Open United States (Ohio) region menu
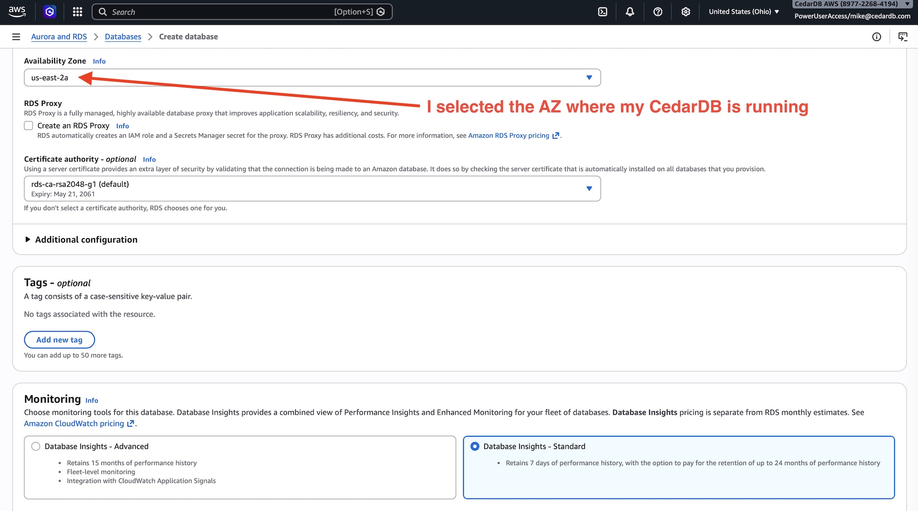 pos(744,12)
